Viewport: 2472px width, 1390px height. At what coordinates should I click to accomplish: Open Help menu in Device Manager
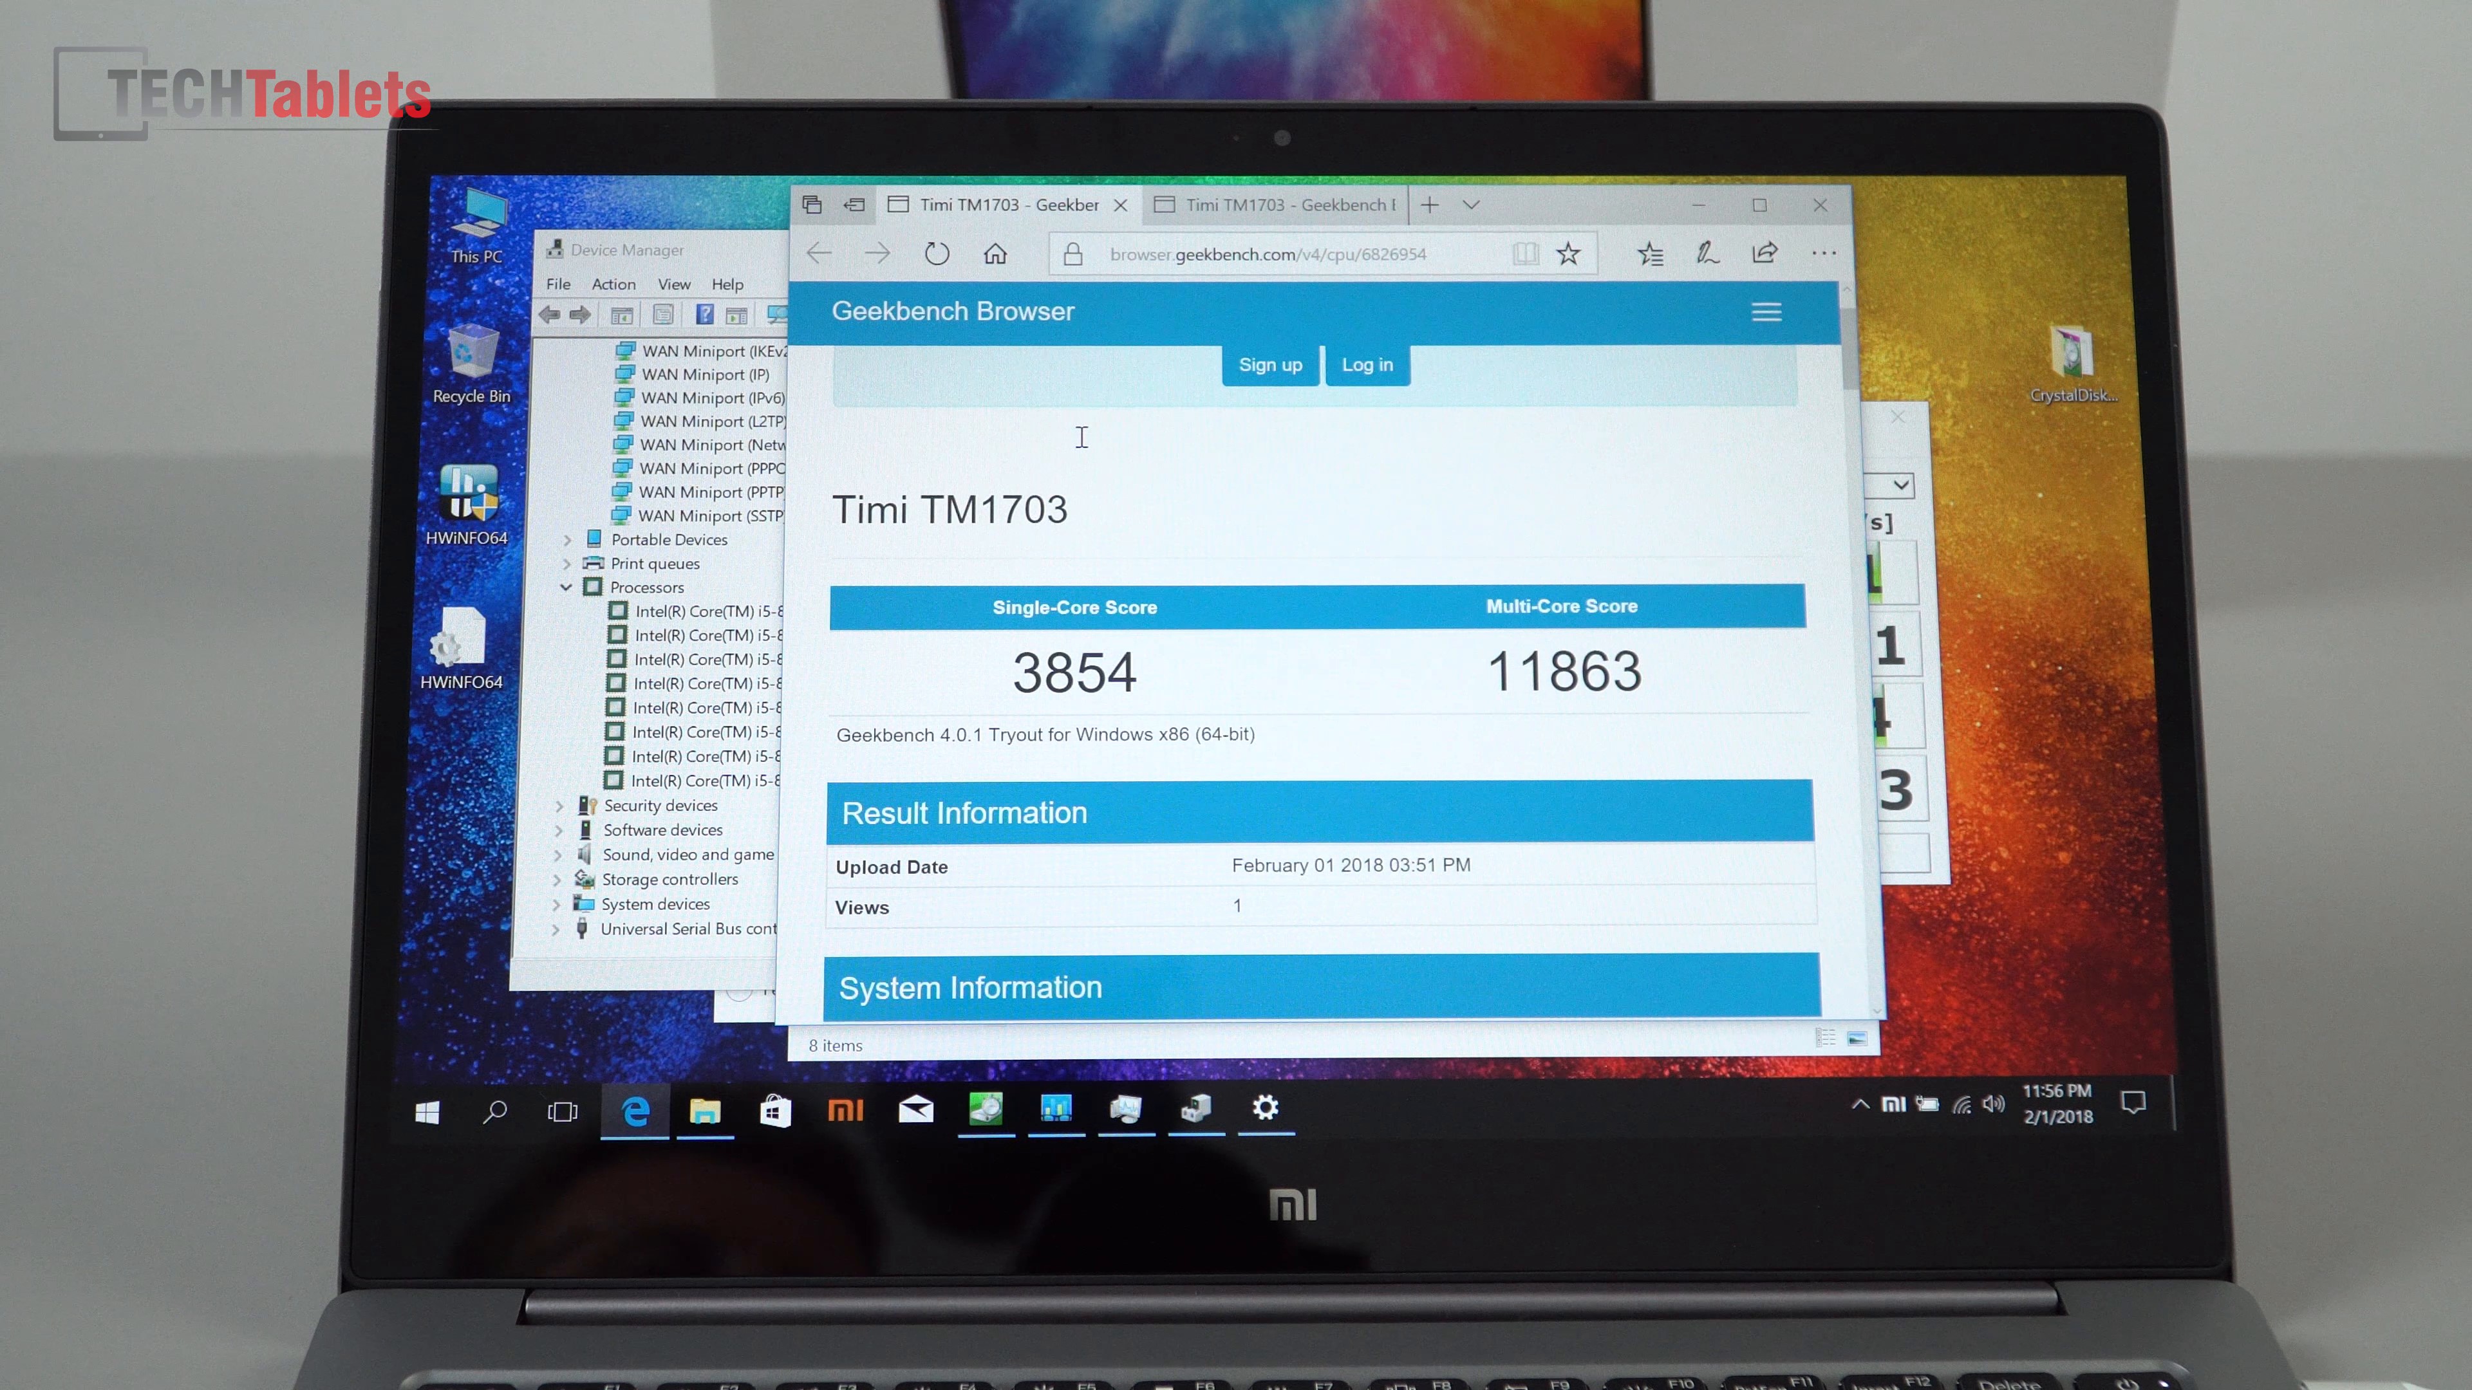click(x=727, y=284)
